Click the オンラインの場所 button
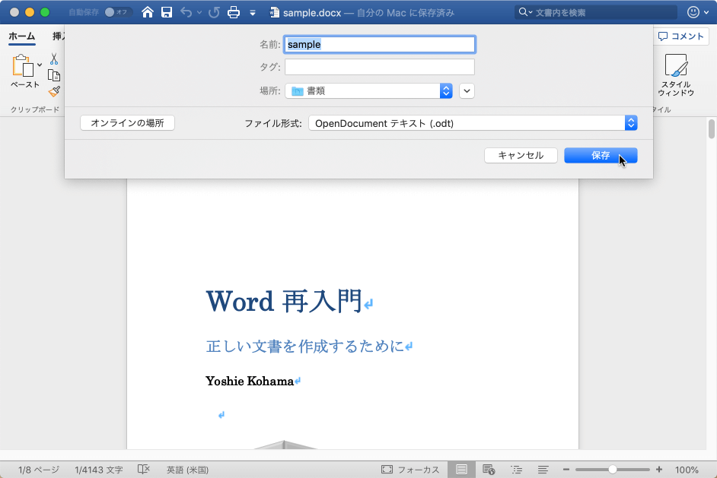 click(128, 123)
